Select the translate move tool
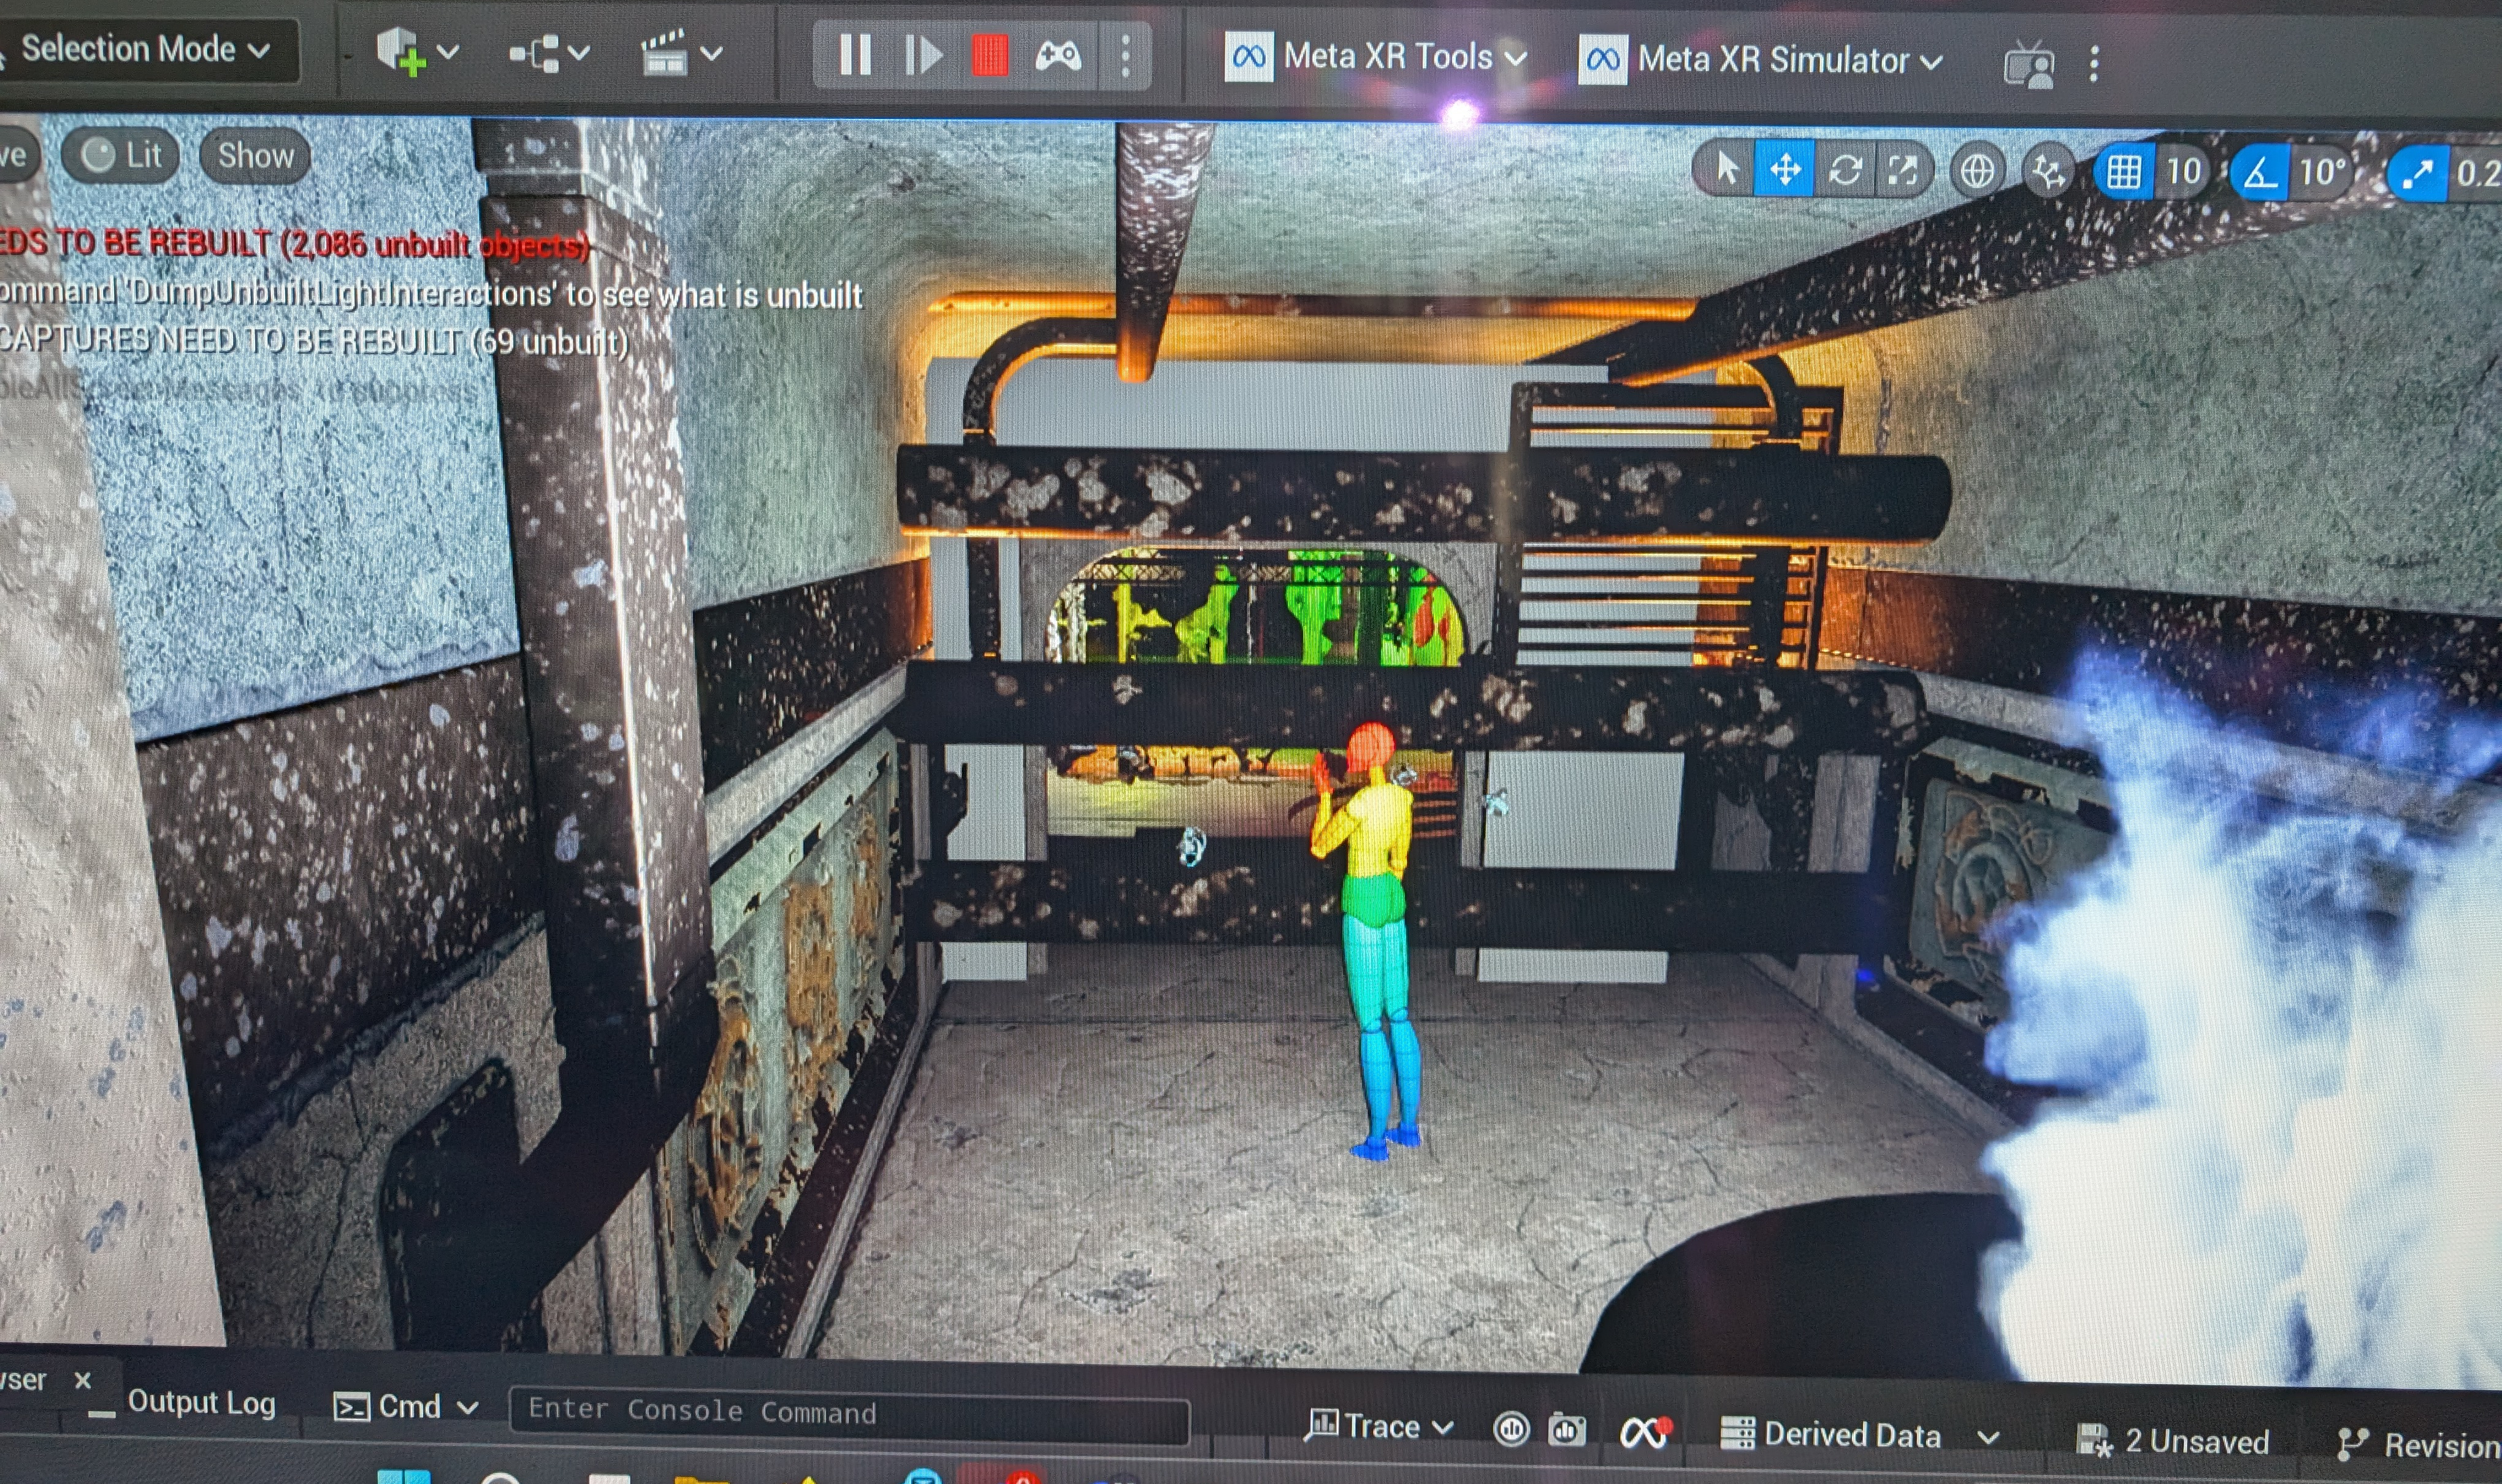Viewport: 2502px width, 1484px height. (x=1785, y=170)
